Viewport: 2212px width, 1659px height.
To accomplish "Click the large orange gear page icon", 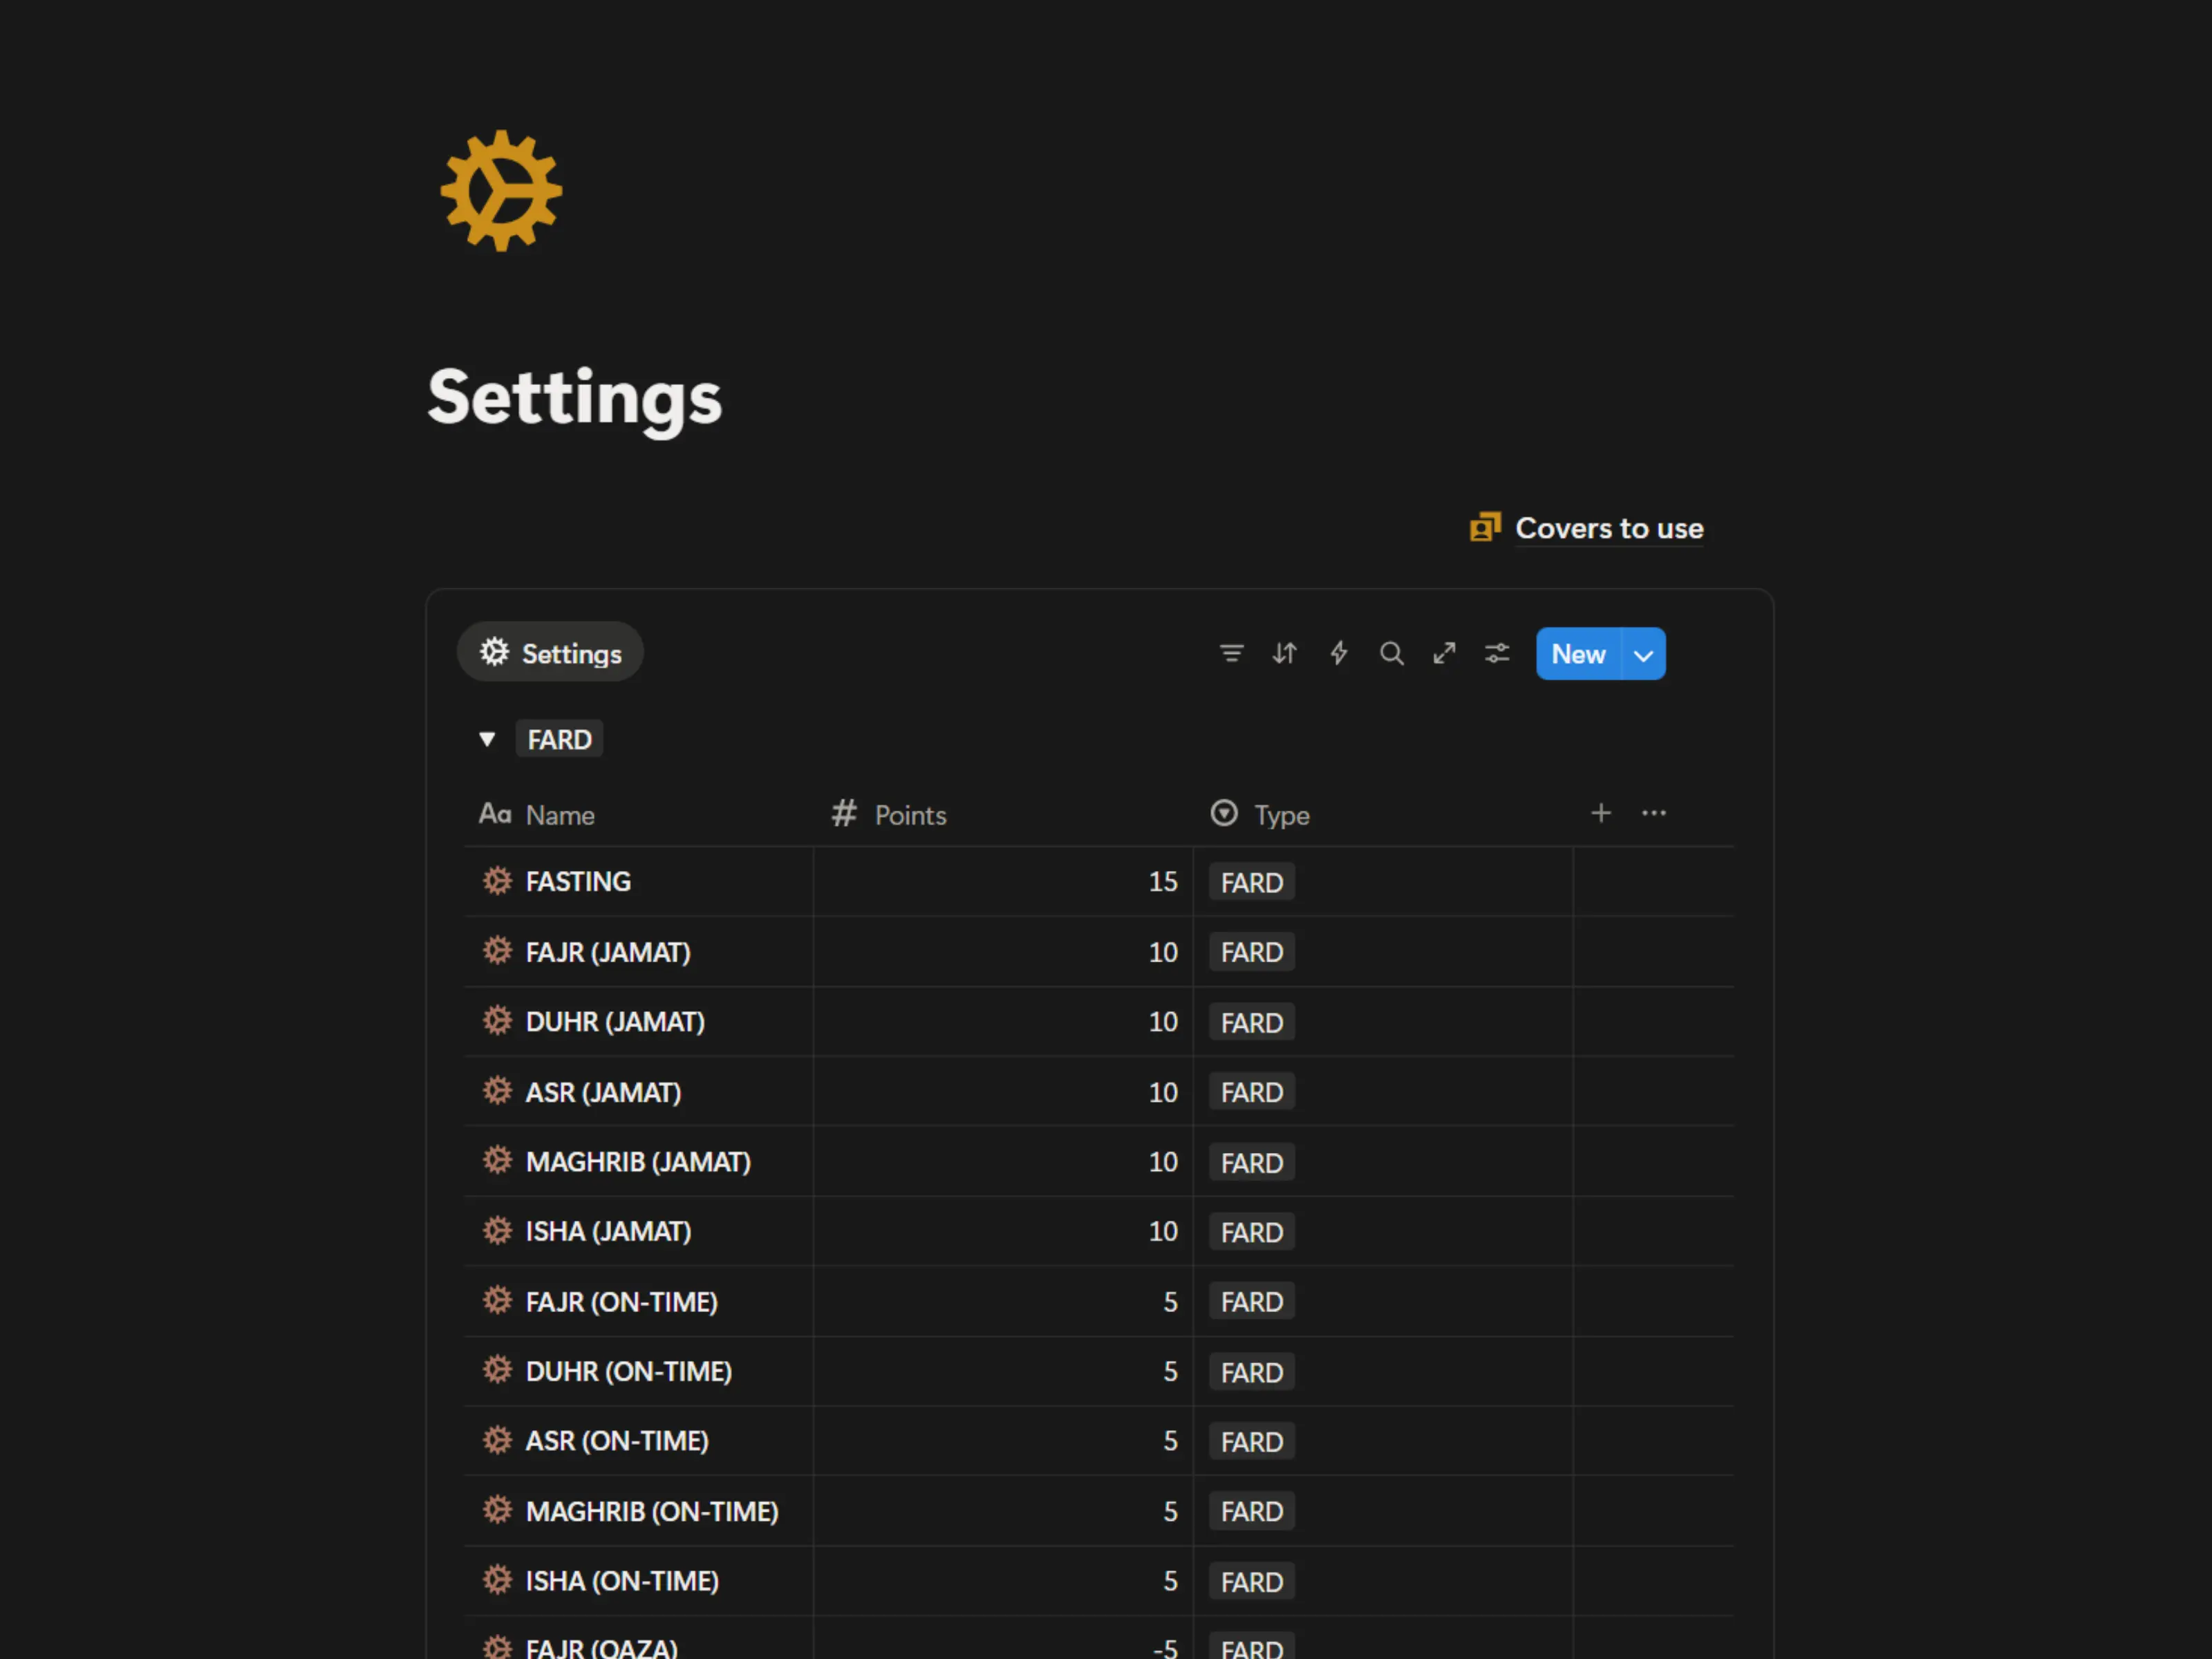I will tap(501, 191).
